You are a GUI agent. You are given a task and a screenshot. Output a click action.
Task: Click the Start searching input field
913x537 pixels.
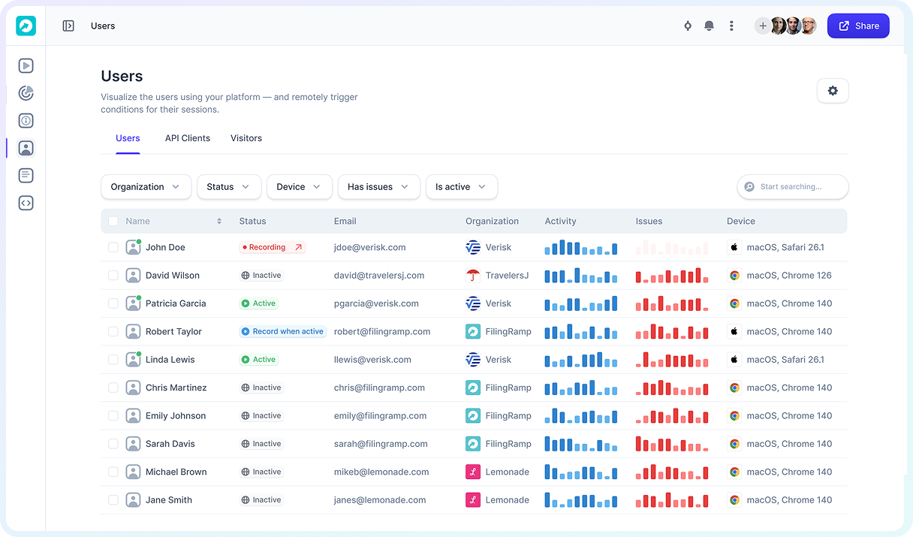point(792,186)
